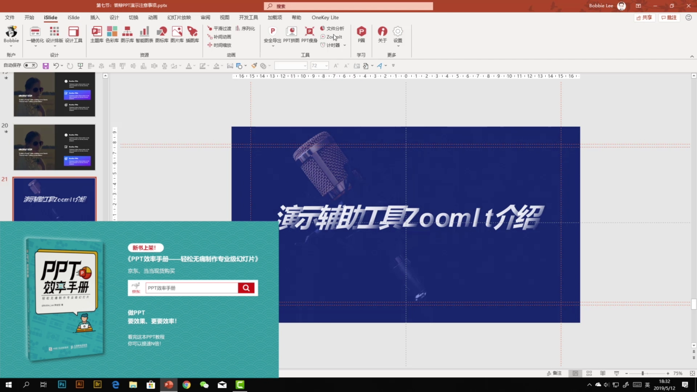Open the 智能图表 smart chart library

[144, 34]
